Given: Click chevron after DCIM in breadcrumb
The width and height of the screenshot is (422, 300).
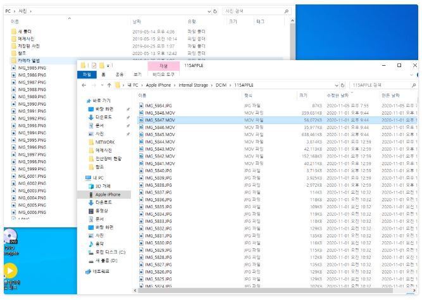Looking at the screenshot, I should (x=231, y=85).
